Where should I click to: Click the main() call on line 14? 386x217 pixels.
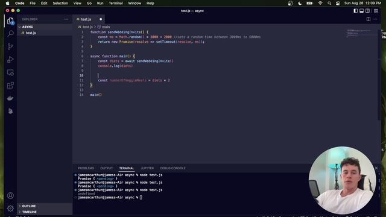96,95
